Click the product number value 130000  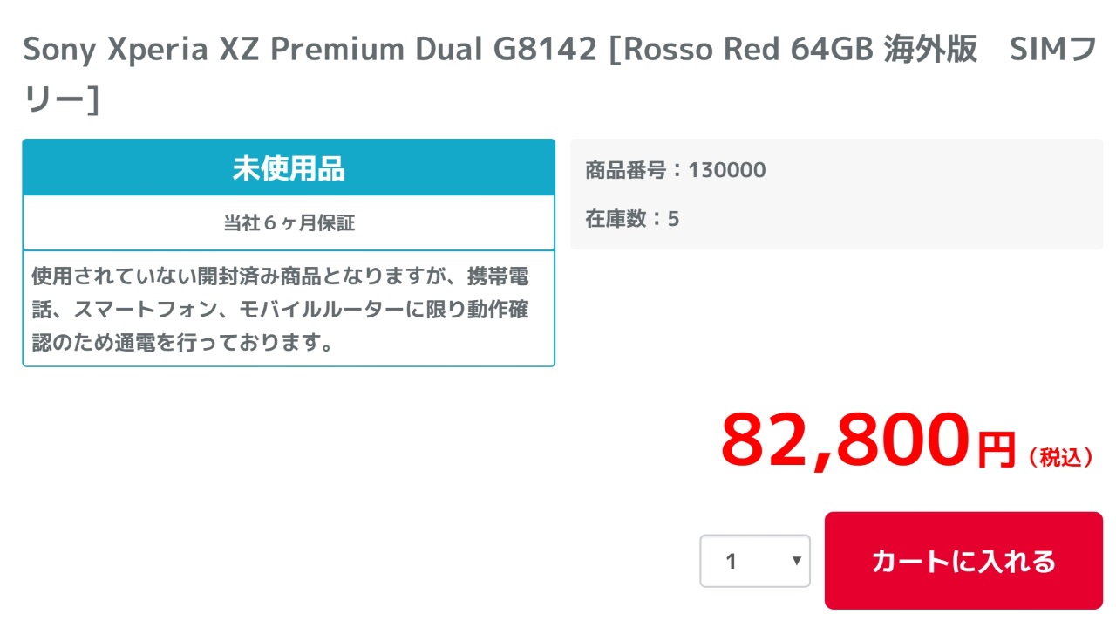click(x=727, y=170)
